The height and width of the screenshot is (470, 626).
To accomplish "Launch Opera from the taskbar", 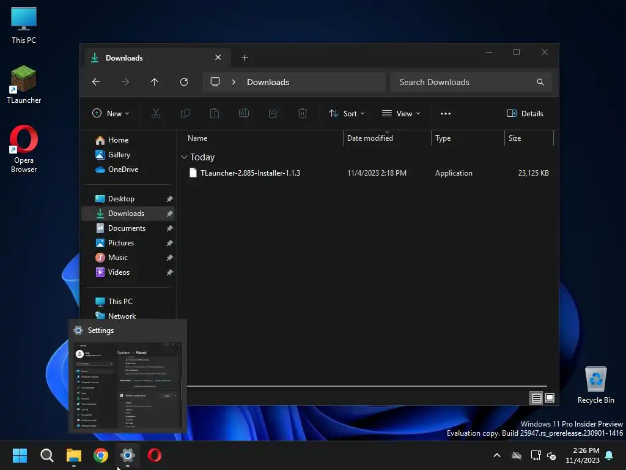I will click(x=155, y=455).
